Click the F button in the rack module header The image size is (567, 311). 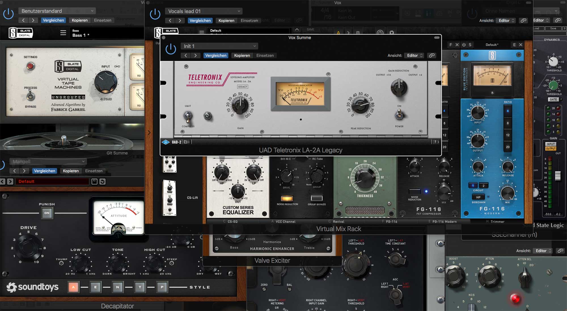pos(451,45)
